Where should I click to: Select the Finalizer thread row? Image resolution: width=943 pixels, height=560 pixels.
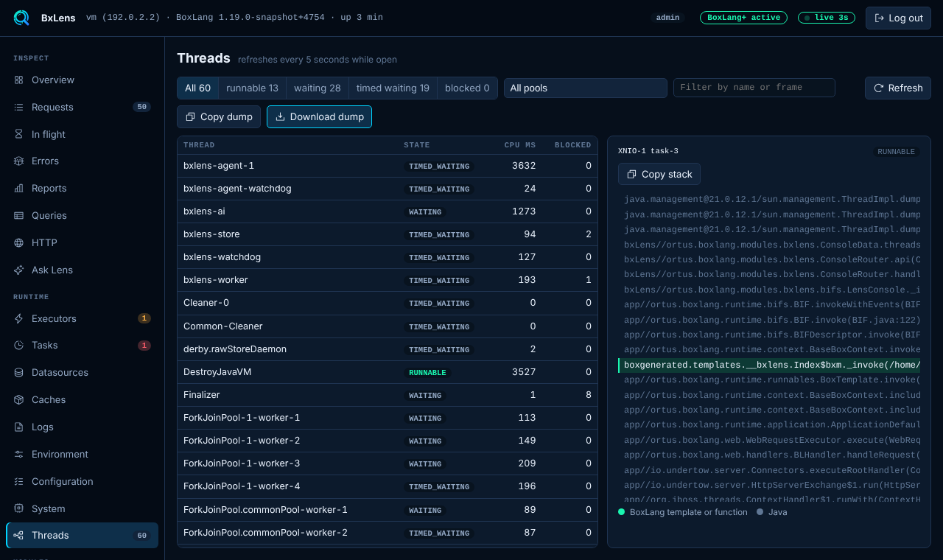coord(388,395)
